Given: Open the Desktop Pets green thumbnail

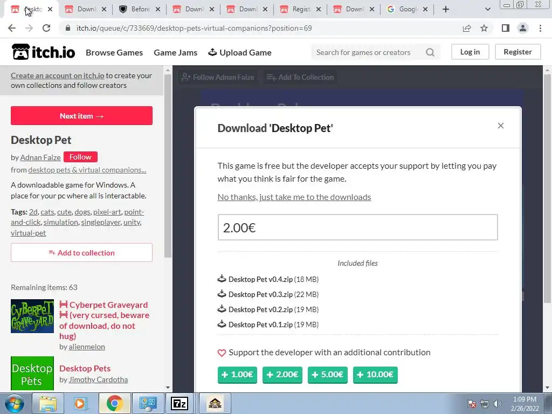Looking at the screenshot, I should pos(32,374).
